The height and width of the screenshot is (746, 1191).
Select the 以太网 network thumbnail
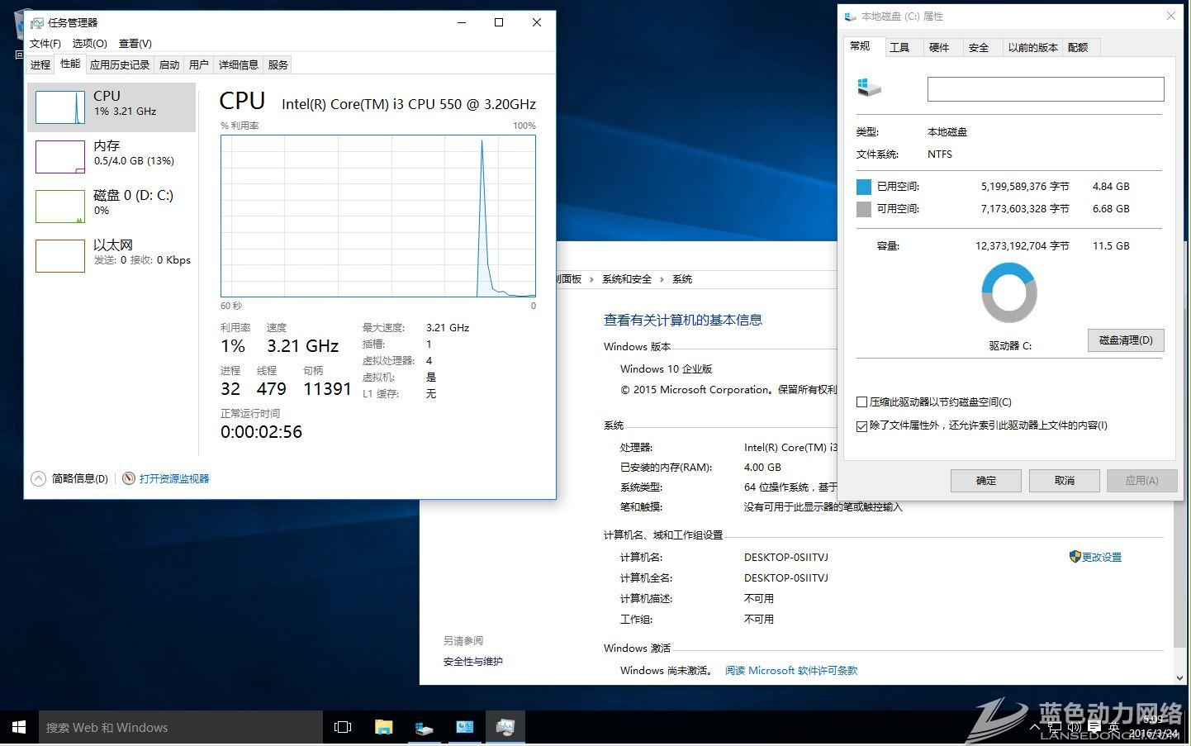tap(60, 256)
